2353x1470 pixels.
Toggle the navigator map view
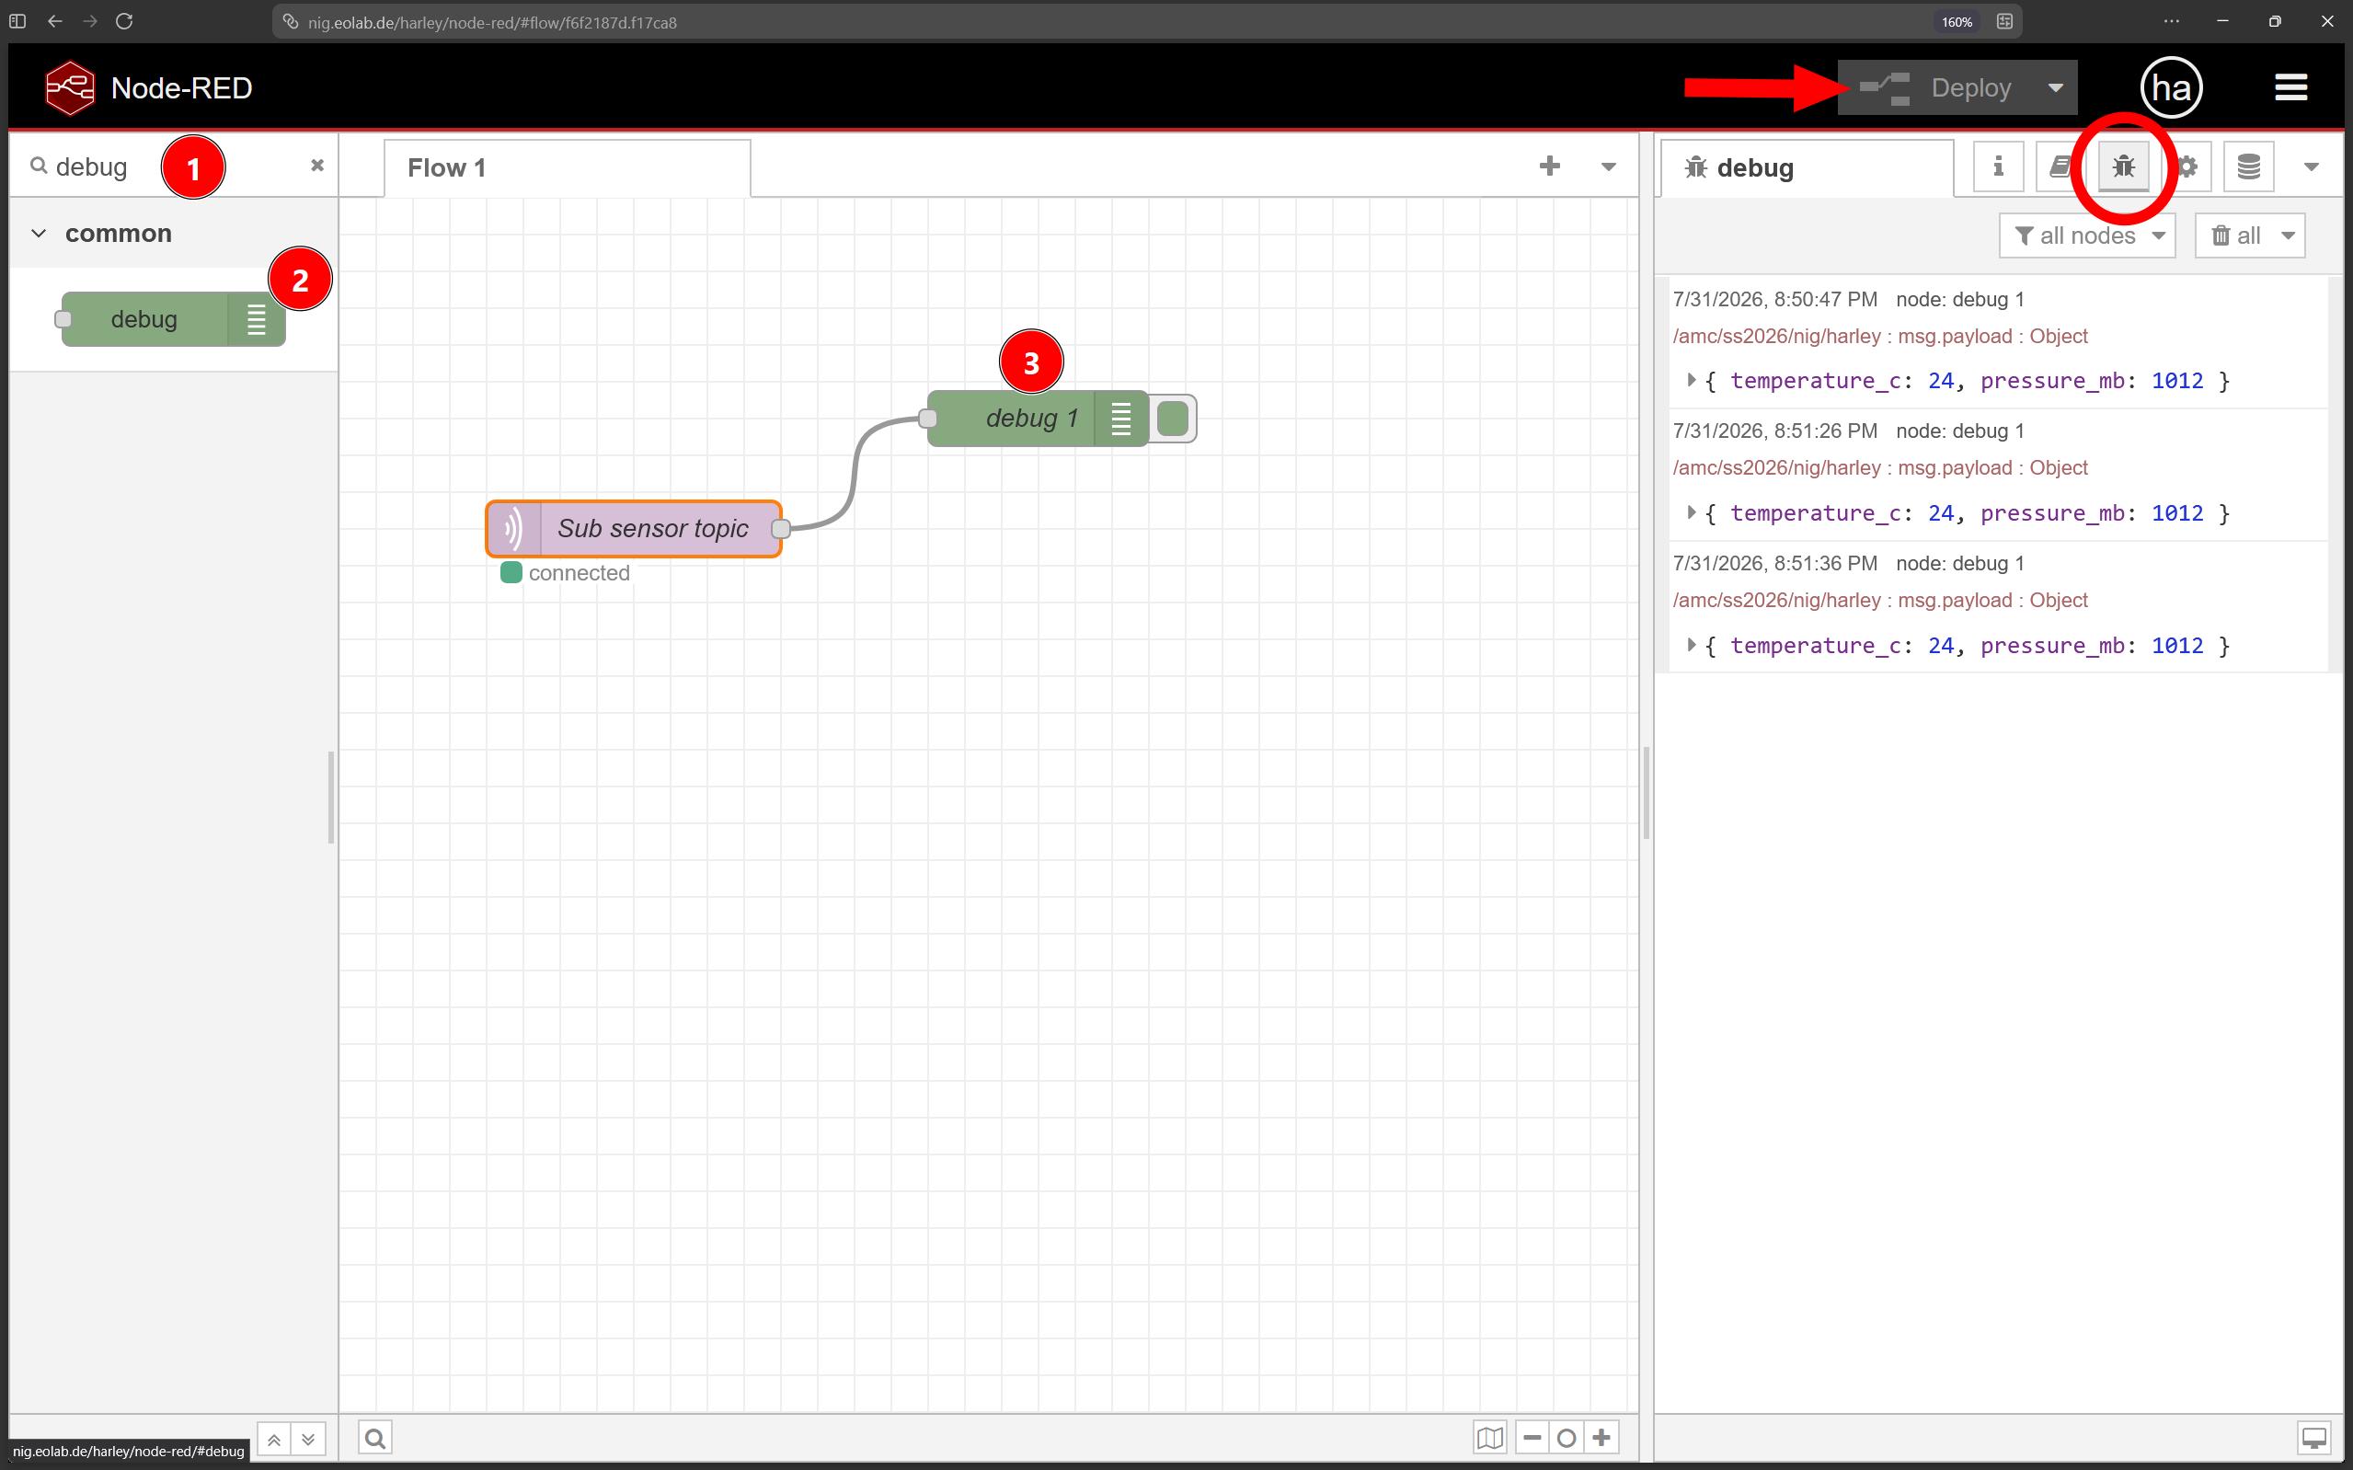[1490, 1438]
